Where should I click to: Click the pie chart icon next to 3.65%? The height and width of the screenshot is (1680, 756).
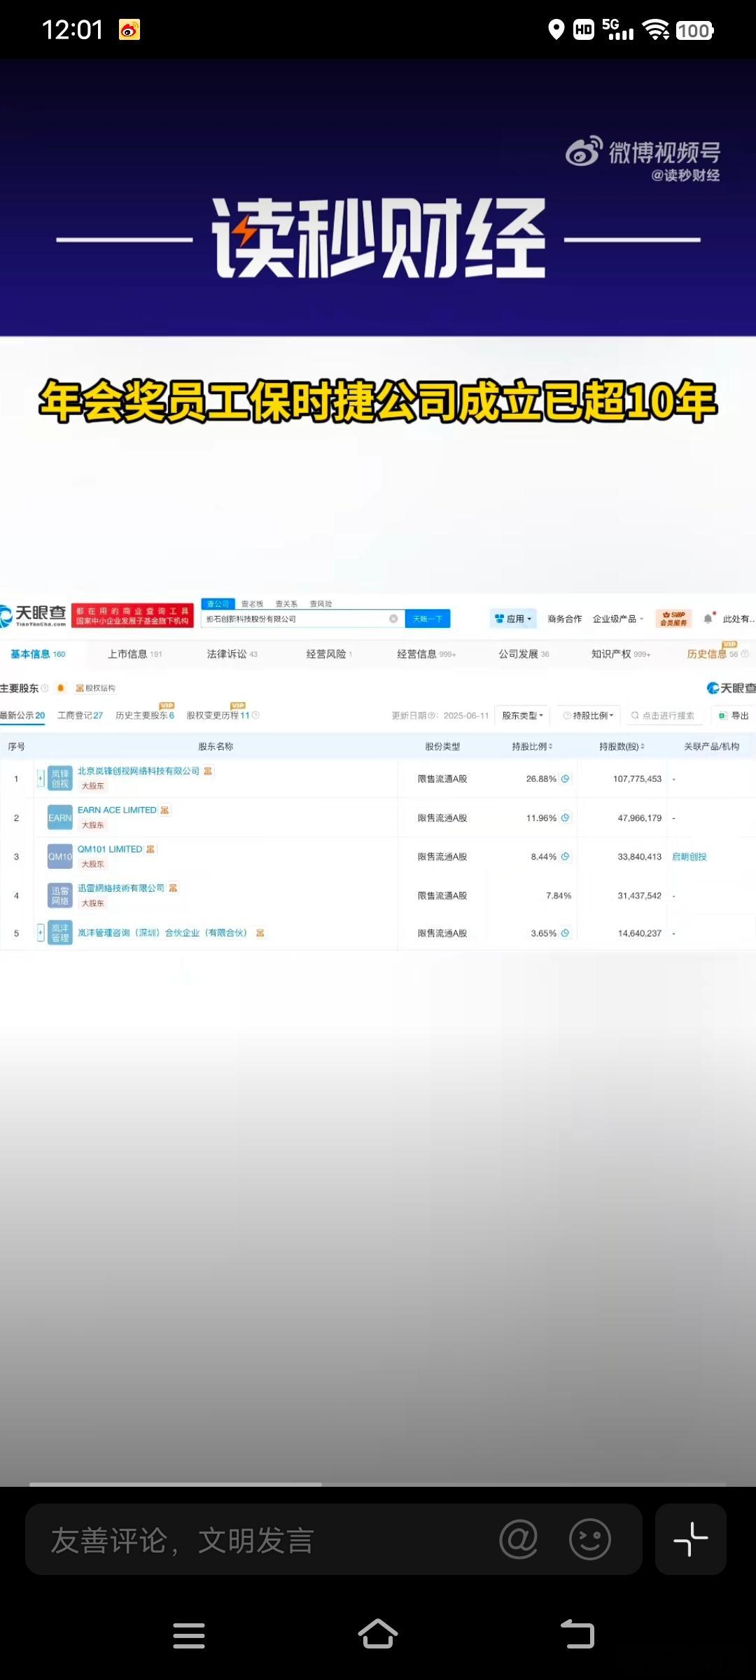tap(566, 933)
